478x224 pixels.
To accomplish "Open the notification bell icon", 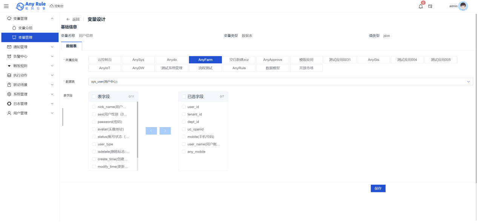I will coord(421,6).
